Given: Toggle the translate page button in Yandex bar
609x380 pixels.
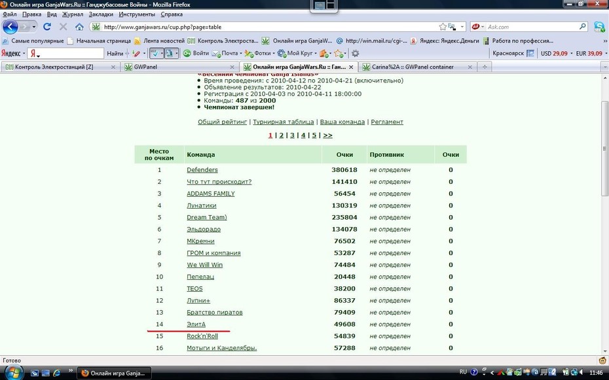Looking at the screenshot, I should [x=170, y=53].
